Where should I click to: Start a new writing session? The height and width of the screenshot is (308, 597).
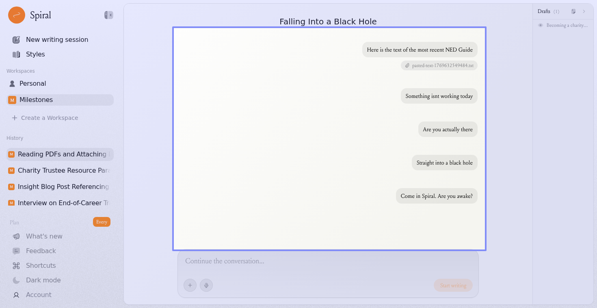point(57,39)
